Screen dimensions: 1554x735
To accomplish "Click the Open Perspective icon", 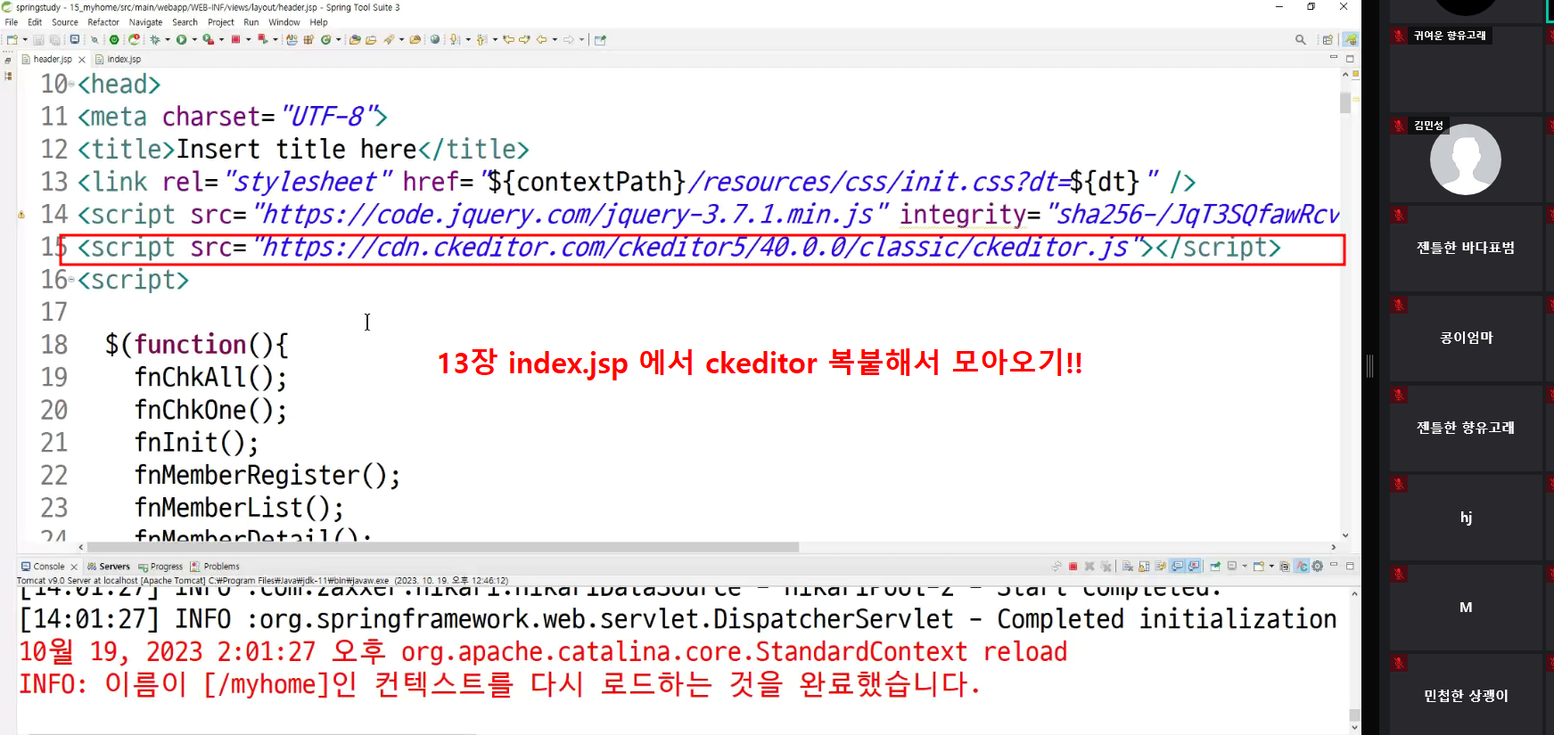I will (1328, 39).
